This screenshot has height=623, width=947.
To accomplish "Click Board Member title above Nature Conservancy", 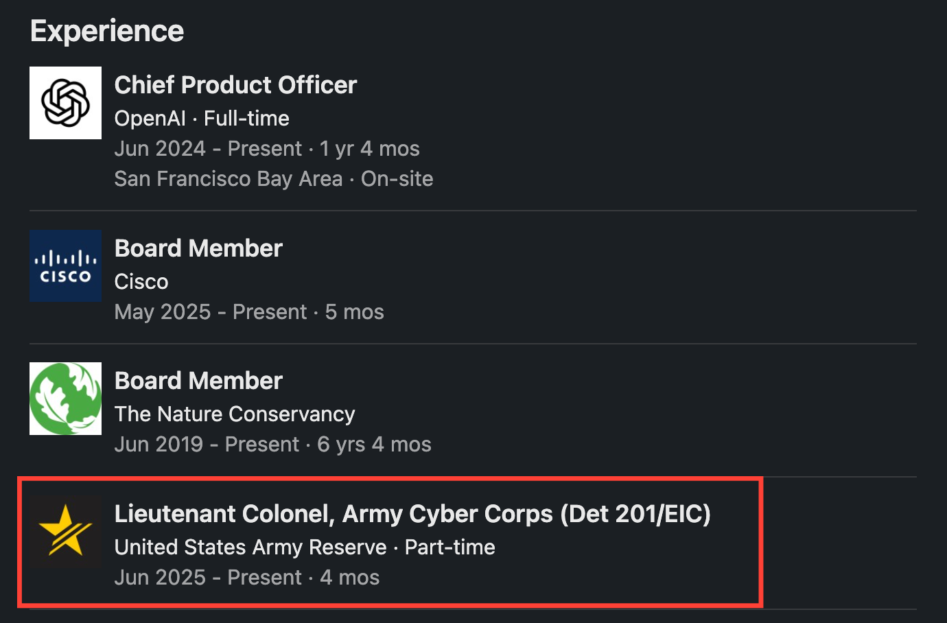I will [x=198, y=381].
